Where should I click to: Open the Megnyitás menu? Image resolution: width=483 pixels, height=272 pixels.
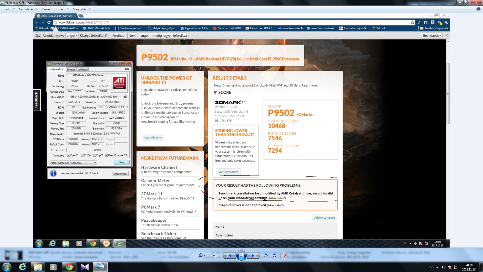click(x=79, y=9)
